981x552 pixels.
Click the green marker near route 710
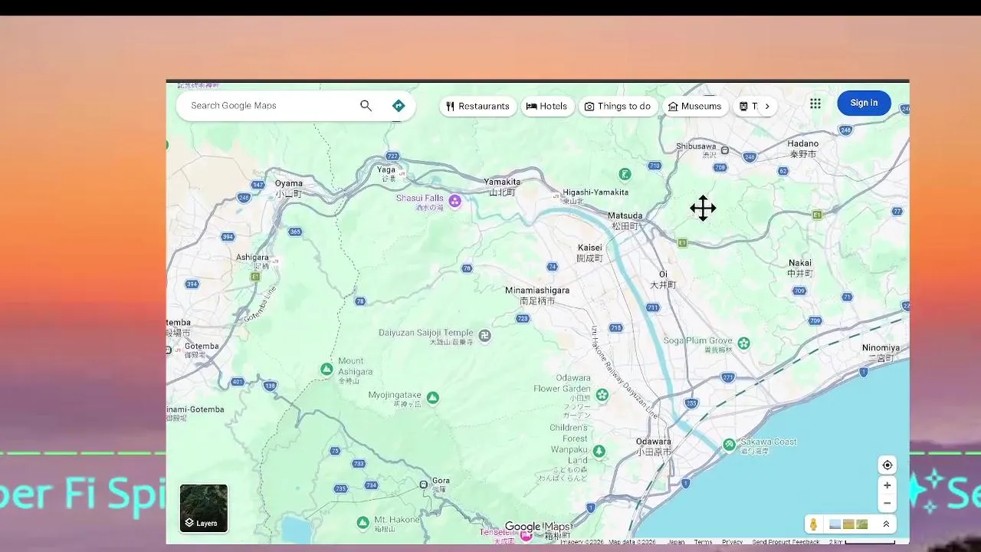(x=625, y=174)
